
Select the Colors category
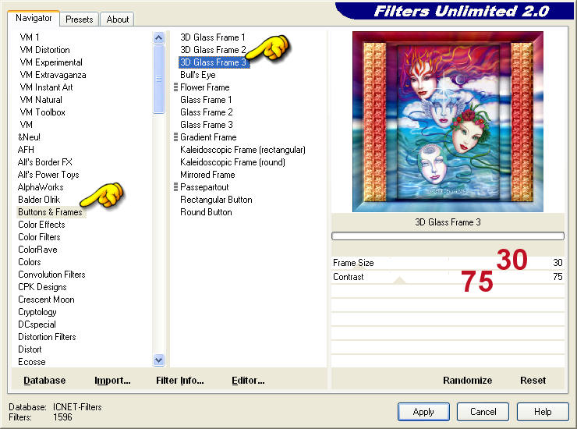(30, 262)
